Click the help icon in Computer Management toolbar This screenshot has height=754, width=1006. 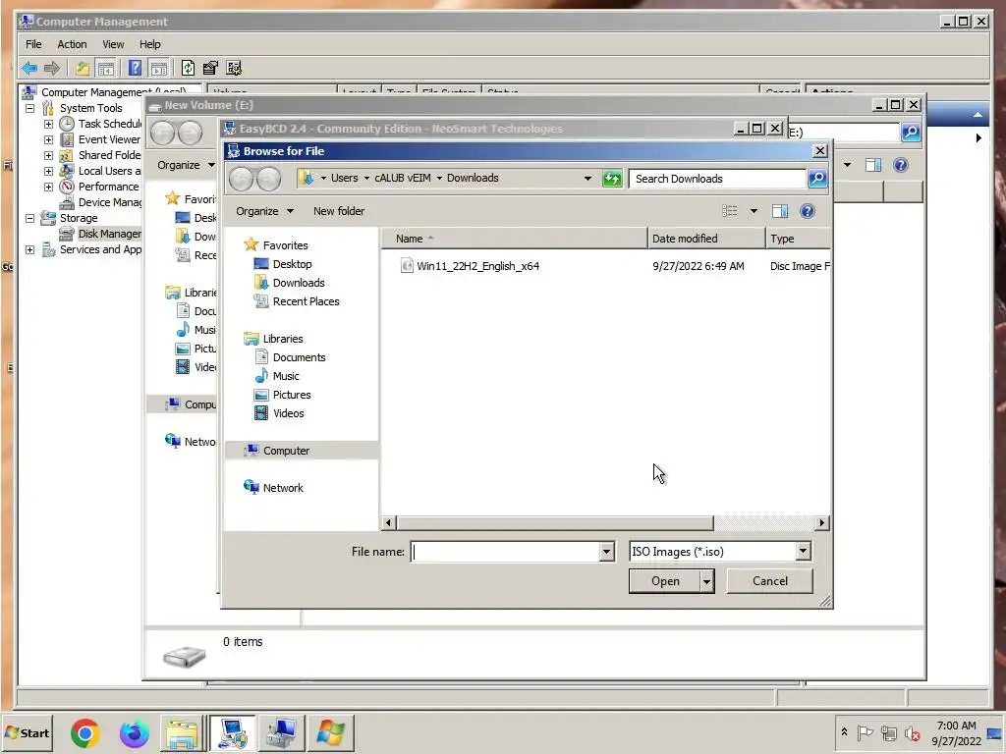[135, 68]
